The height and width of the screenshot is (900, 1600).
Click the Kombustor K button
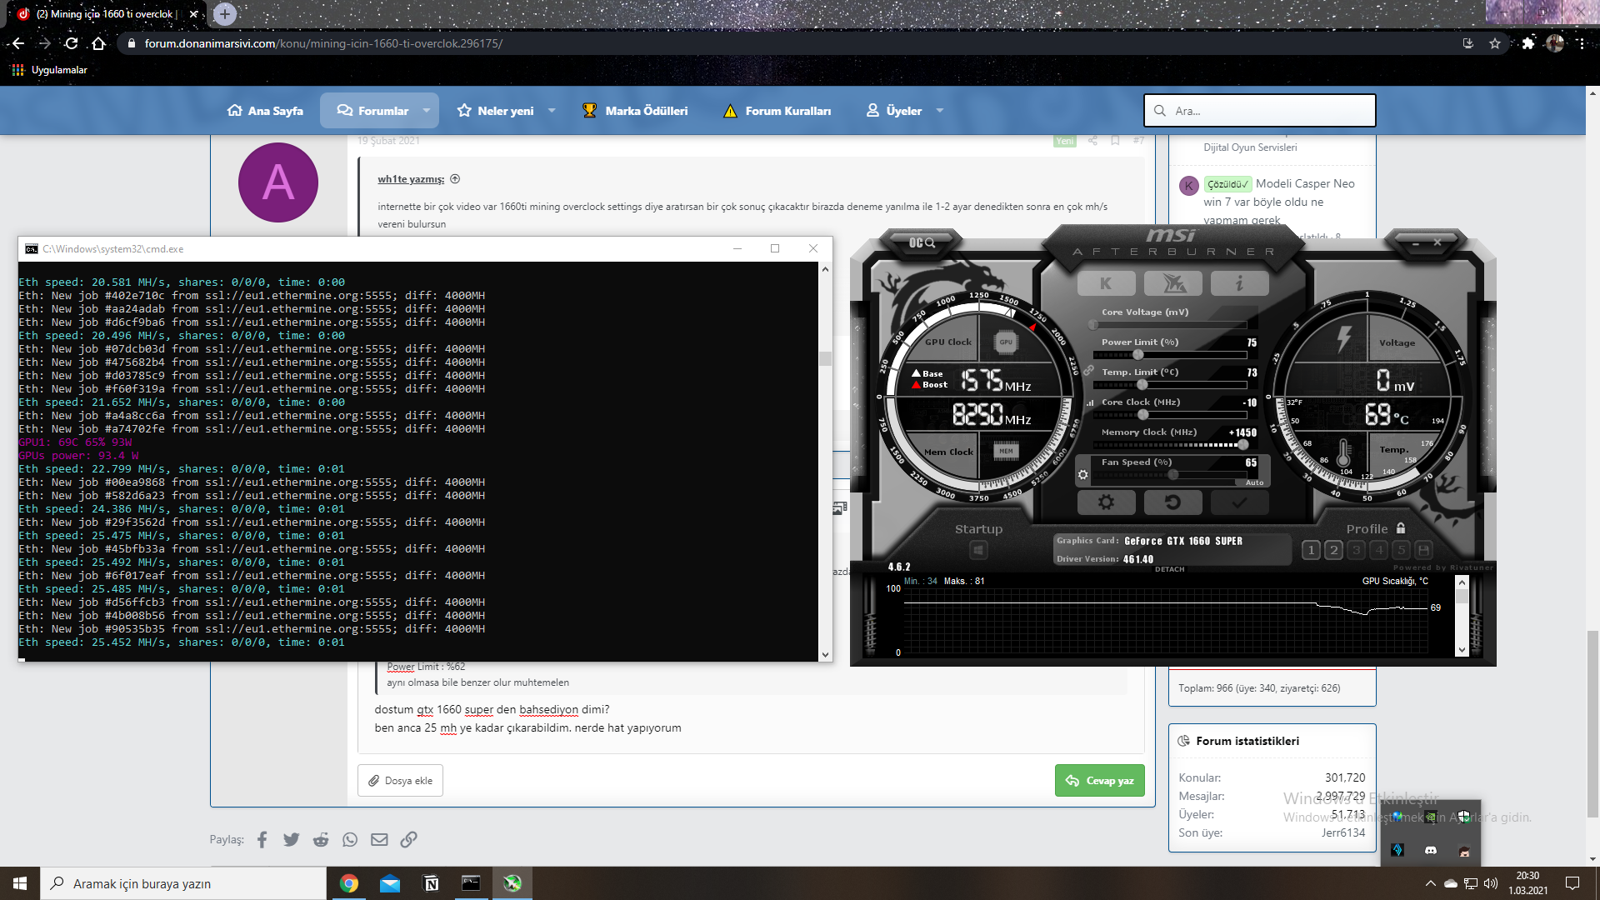coord(1106,284)
